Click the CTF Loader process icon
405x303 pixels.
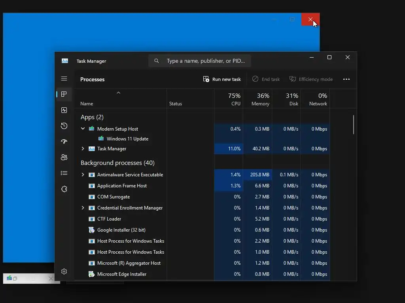[x=92, y=219]
